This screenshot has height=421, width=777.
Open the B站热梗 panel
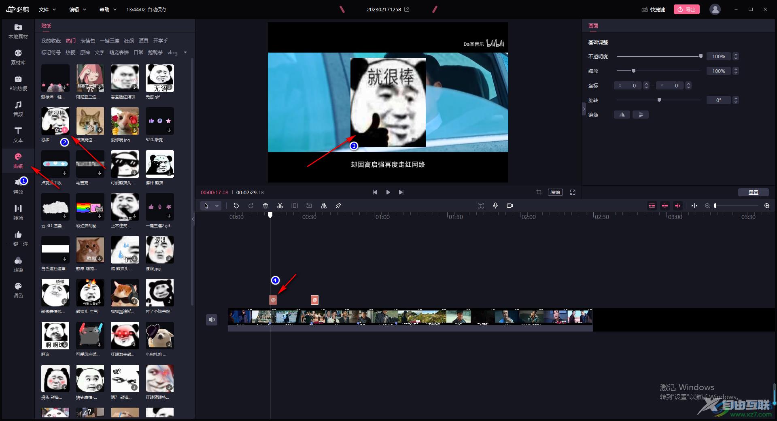tap(18, 83)
